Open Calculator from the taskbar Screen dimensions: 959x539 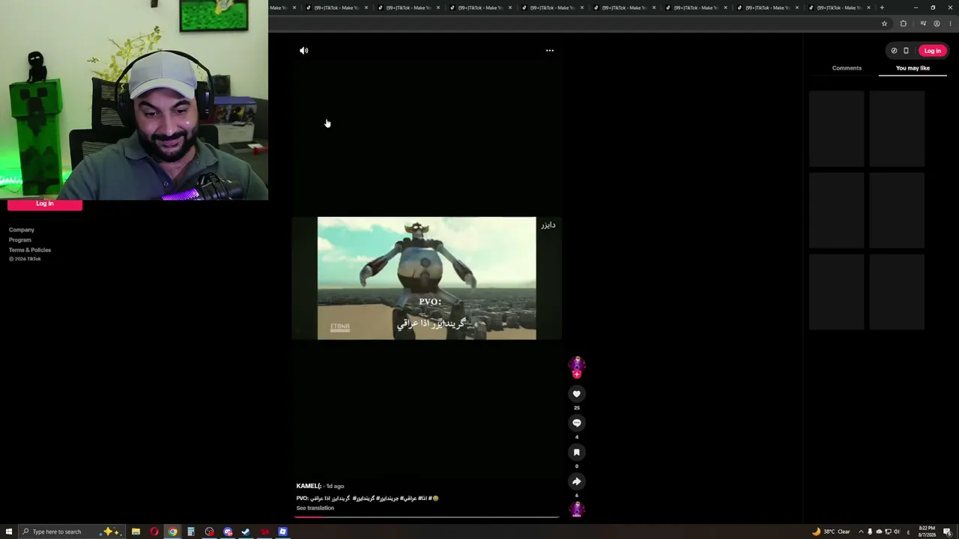coord(191,532)
